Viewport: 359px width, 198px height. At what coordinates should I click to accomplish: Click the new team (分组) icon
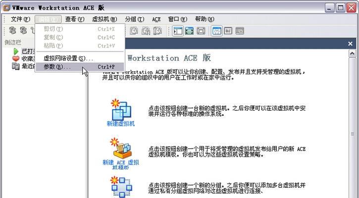121,187
